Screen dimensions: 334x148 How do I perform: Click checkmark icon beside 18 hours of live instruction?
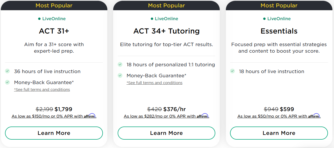(232, 71)
